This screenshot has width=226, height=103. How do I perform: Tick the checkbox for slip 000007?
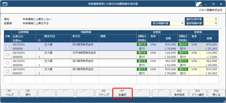coord(7,71)
